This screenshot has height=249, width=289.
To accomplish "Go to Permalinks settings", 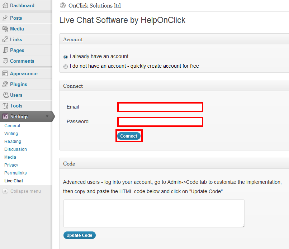I will 15,173.
